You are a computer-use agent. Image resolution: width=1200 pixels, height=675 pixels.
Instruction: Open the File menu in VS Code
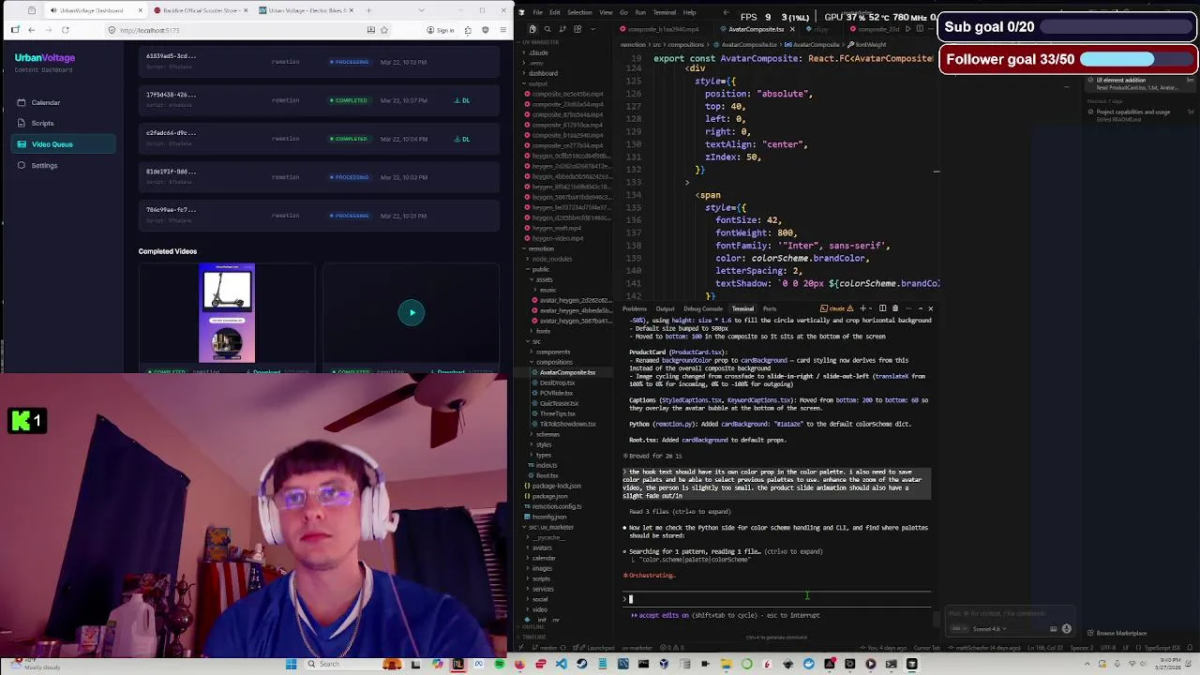[538, 12]
